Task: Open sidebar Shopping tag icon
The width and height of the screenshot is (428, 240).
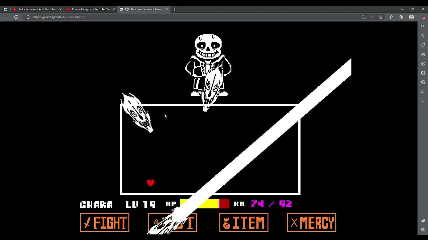Action: tap(423, 45)
